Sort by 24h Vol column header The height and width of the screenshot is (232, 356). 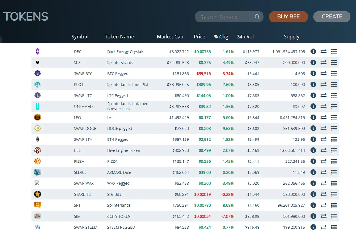245,37
